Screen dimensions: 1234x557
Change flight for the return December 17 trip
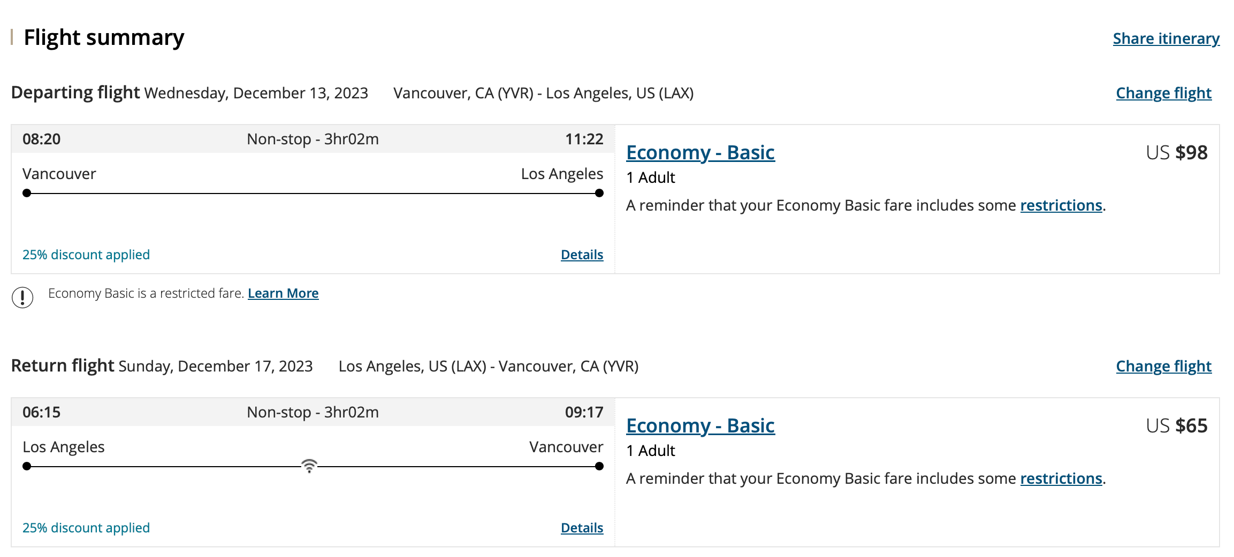[x=1163, y=366]
